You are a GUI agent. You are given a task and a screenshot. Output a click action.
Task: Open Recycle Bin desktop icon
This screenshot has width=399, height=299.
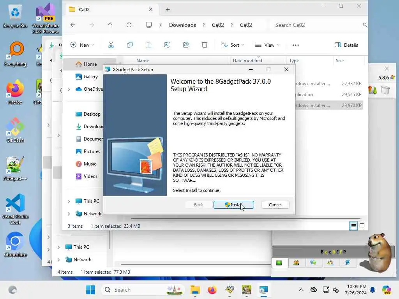[15, 16]
